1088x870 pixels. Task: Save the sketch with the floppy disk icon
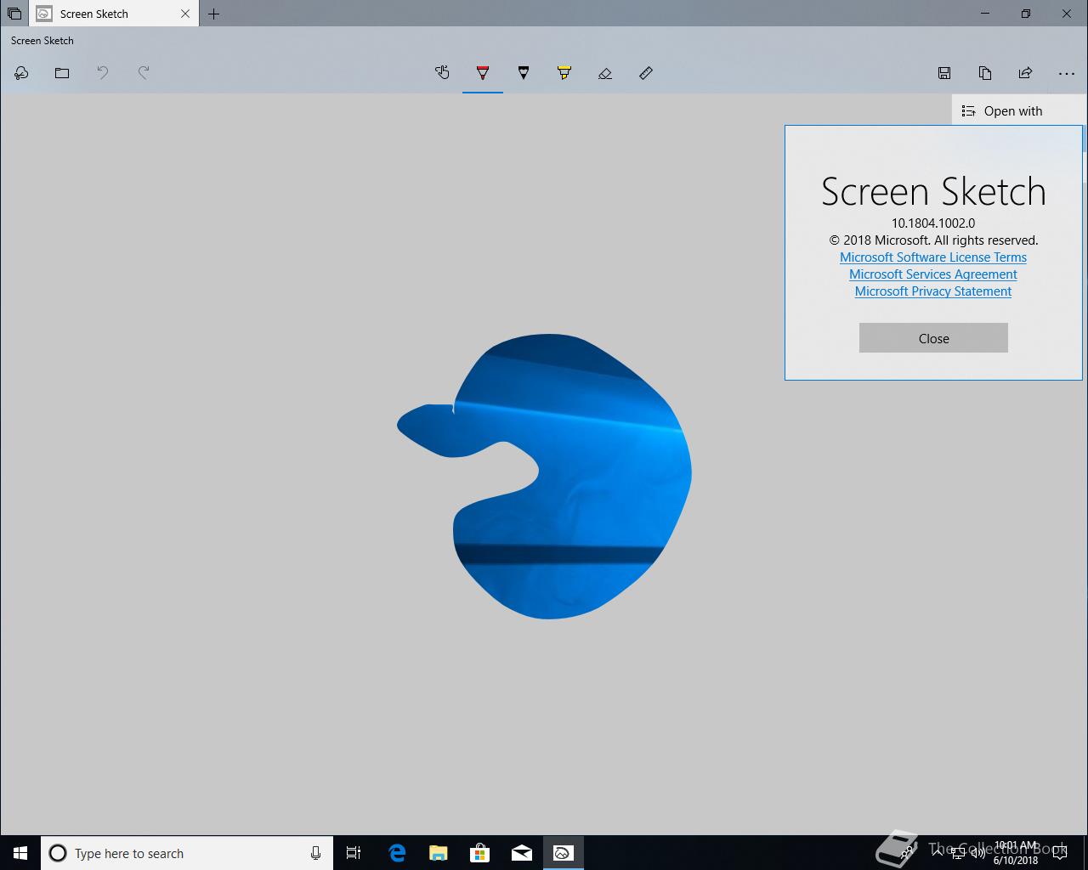[x=944, y=73]
